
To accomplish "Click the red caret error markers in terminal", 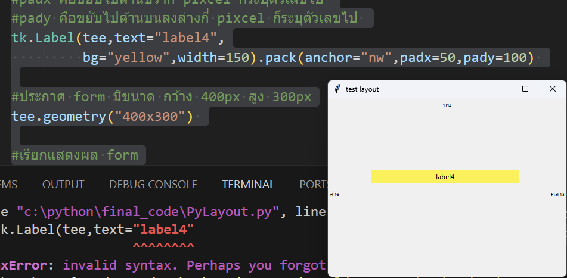I will 163,246.
